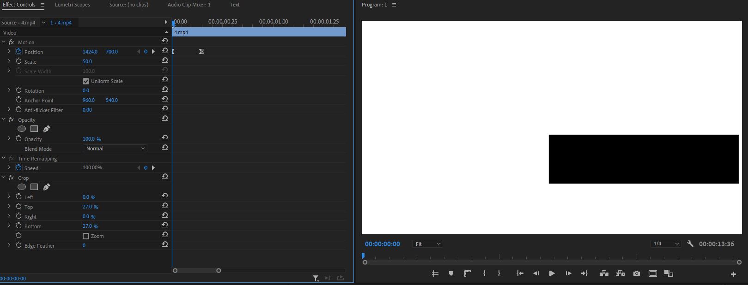Click Program timecode 00:00:00:00
The height and width of the screenshot is (285, 748).
pyautogui.click(x=383, y=244)
